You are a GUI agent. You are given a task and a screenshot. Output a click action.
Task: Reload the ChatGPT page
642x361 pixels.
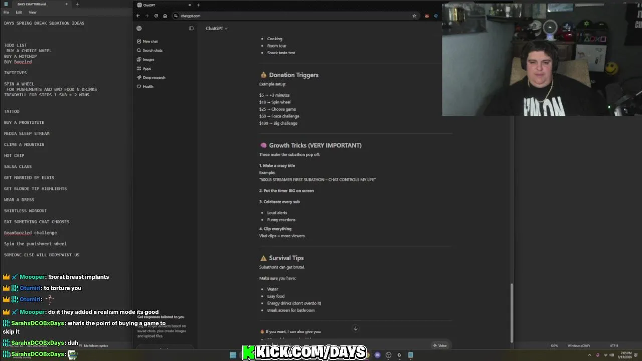[156, 16]
